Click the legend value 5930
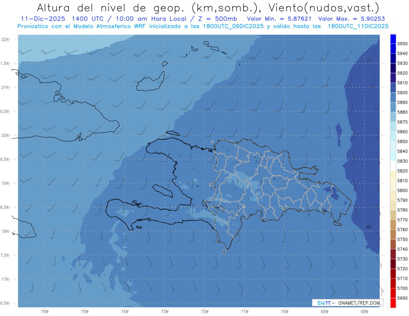 pos(403,63)
